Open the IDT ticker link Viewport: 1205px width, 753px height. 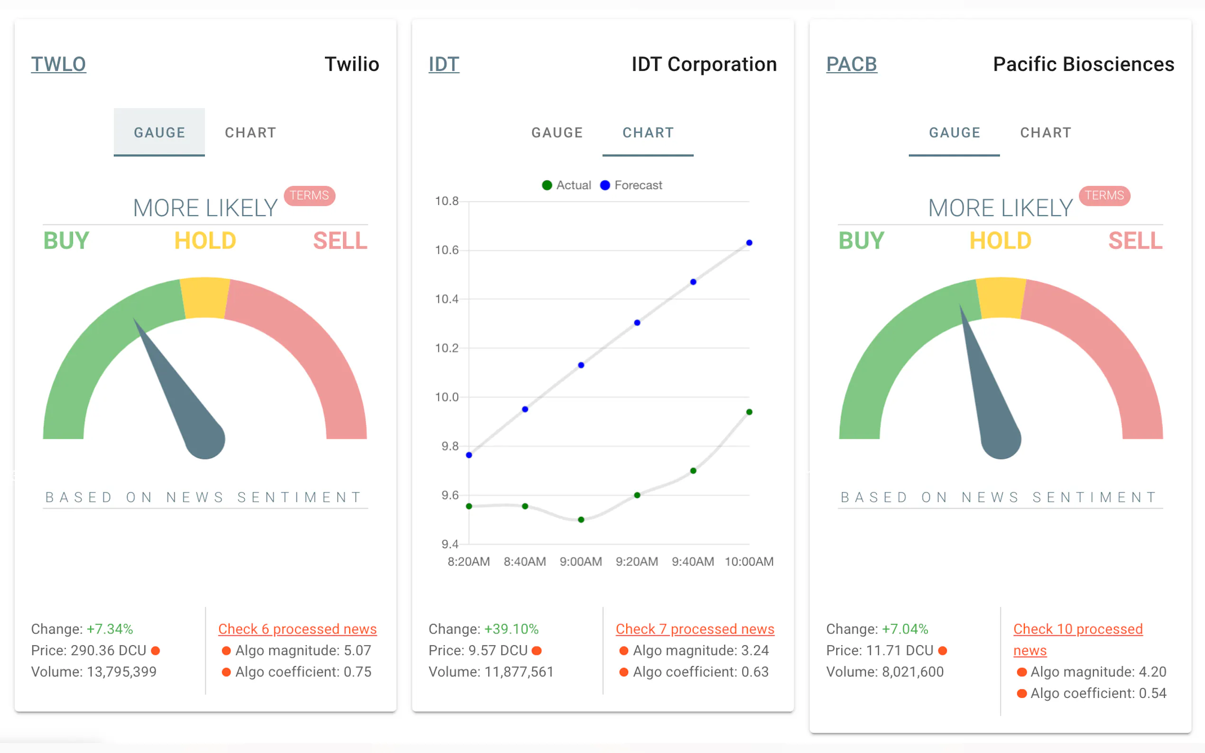(444, 64)
